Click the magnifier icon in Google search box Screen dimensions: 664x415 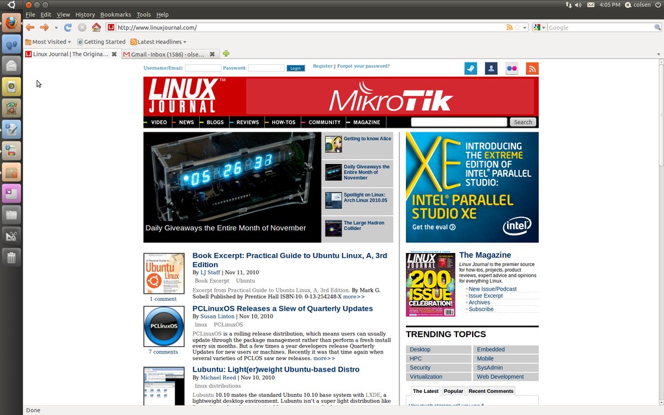click(657, 27)
